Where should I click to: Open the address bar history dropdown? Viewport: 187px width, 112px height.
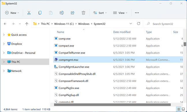131,24
